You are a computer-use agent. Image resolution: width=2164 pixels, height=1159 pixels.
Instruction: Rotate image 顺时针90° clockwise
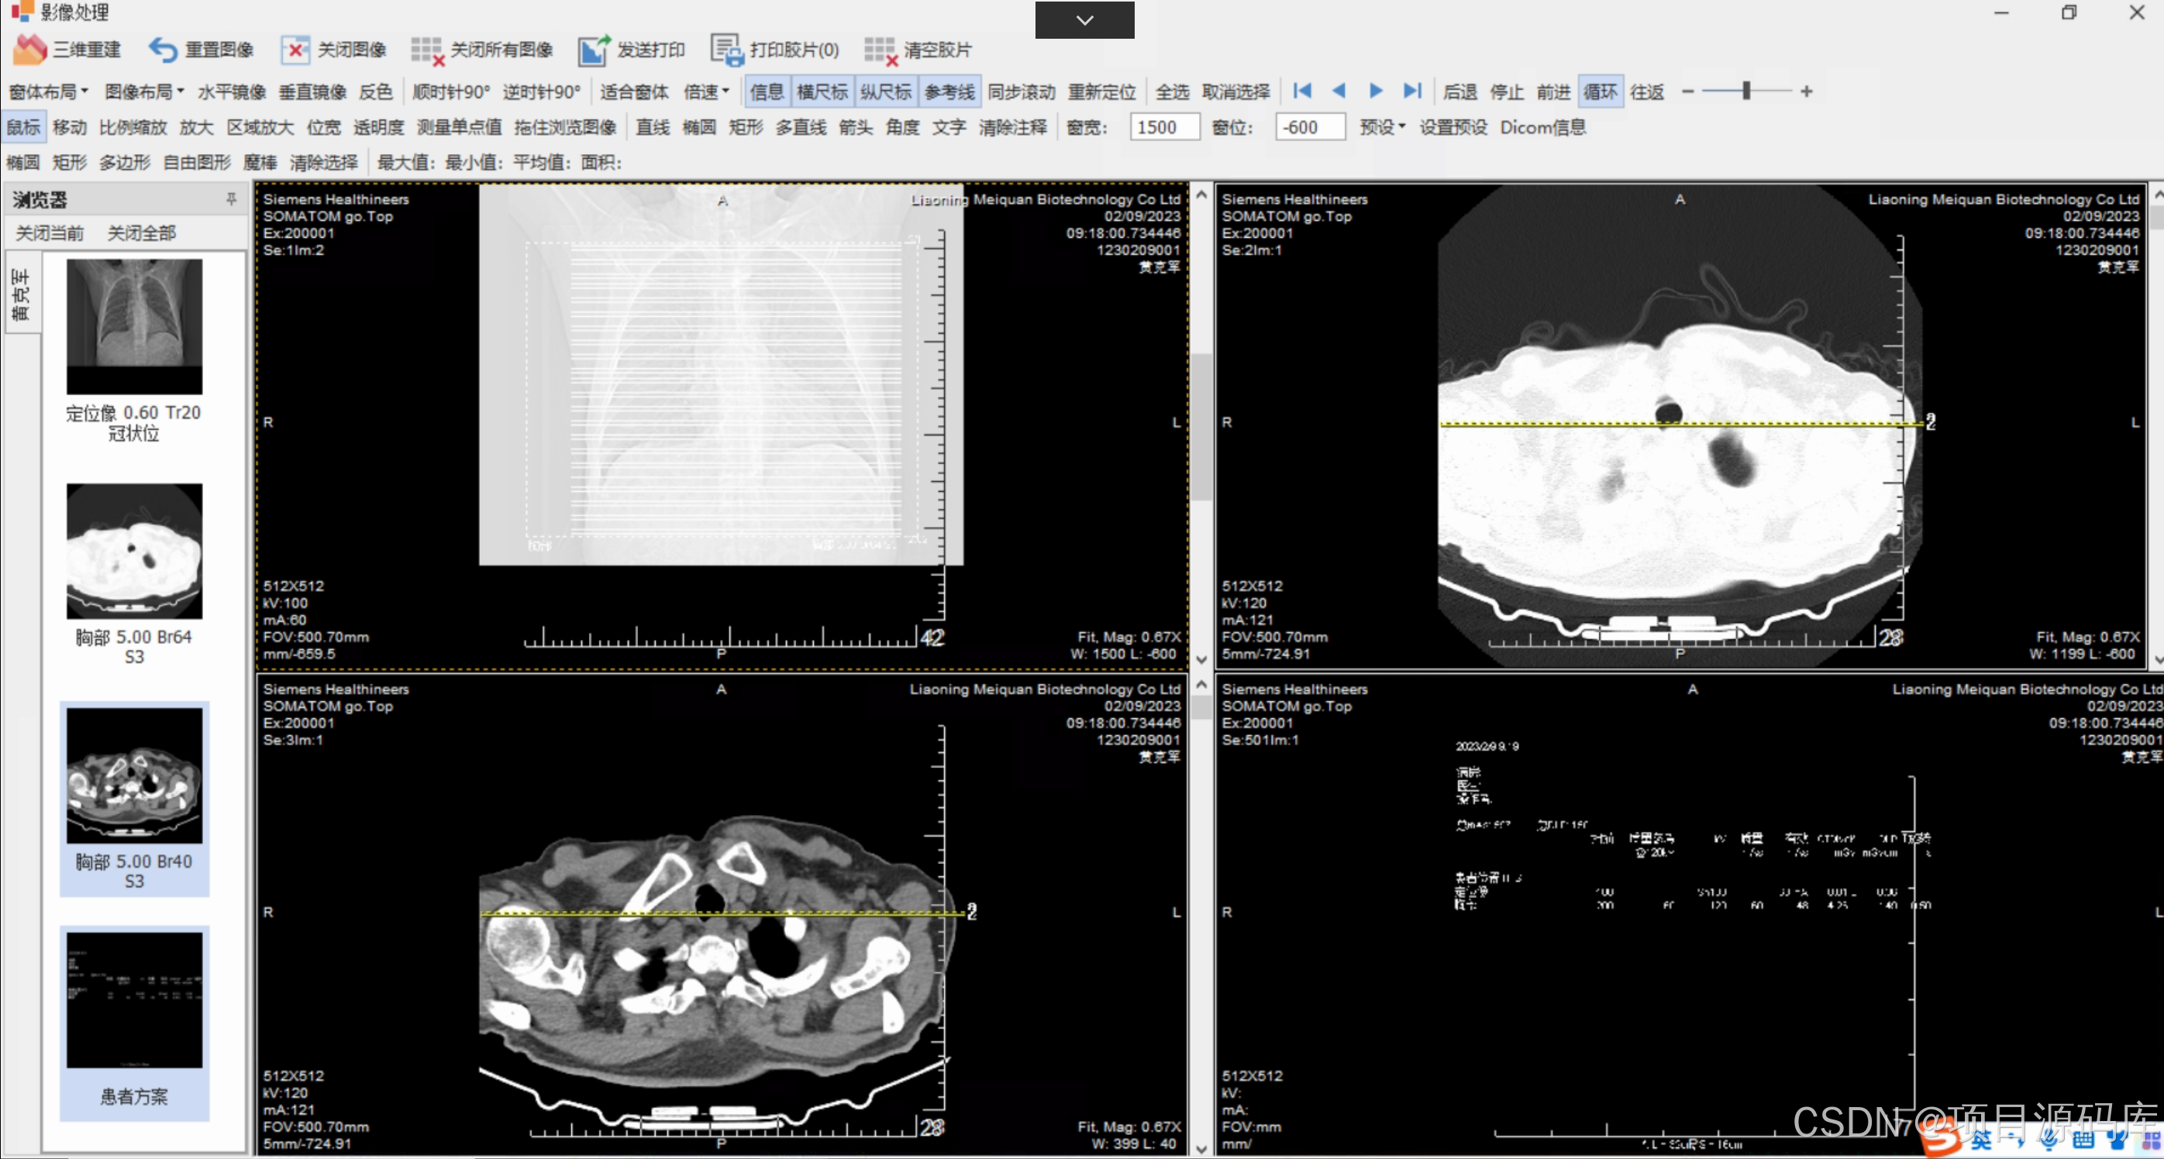(451, 91)
